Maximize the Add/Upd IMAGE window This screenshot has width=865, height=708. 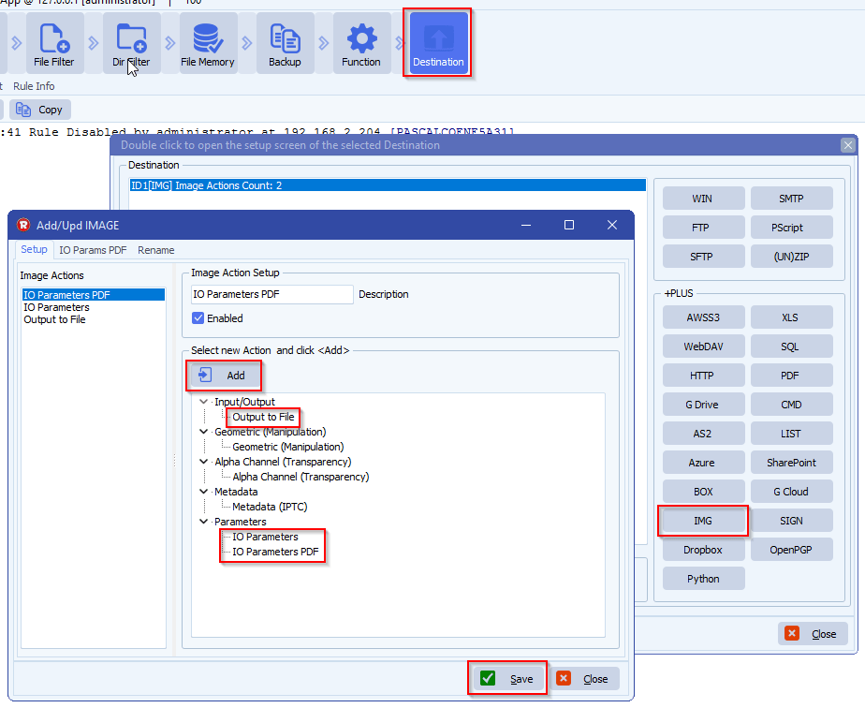point(569,225)
